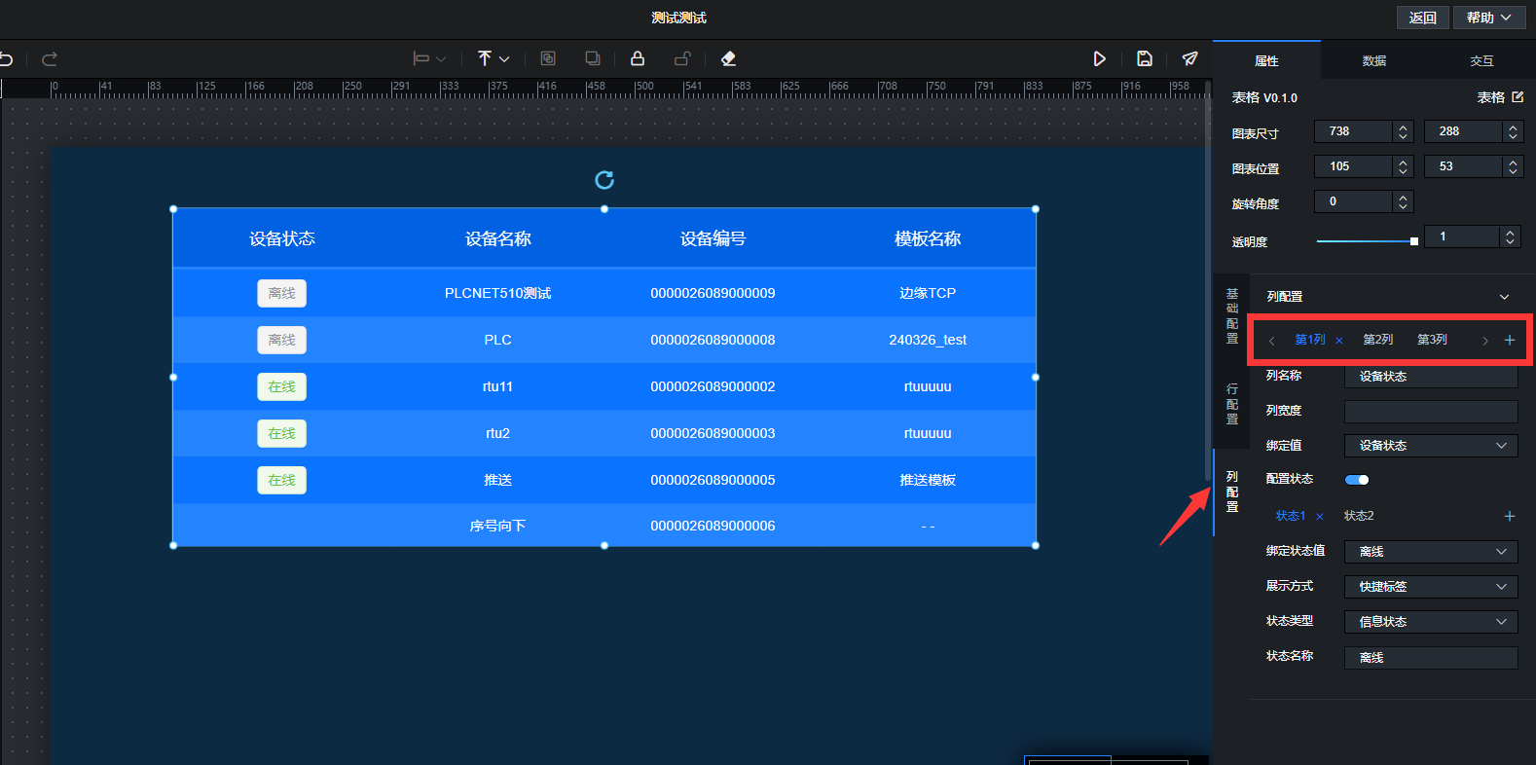Remove 第1列 with its close icon

[x=1339, y=341]
